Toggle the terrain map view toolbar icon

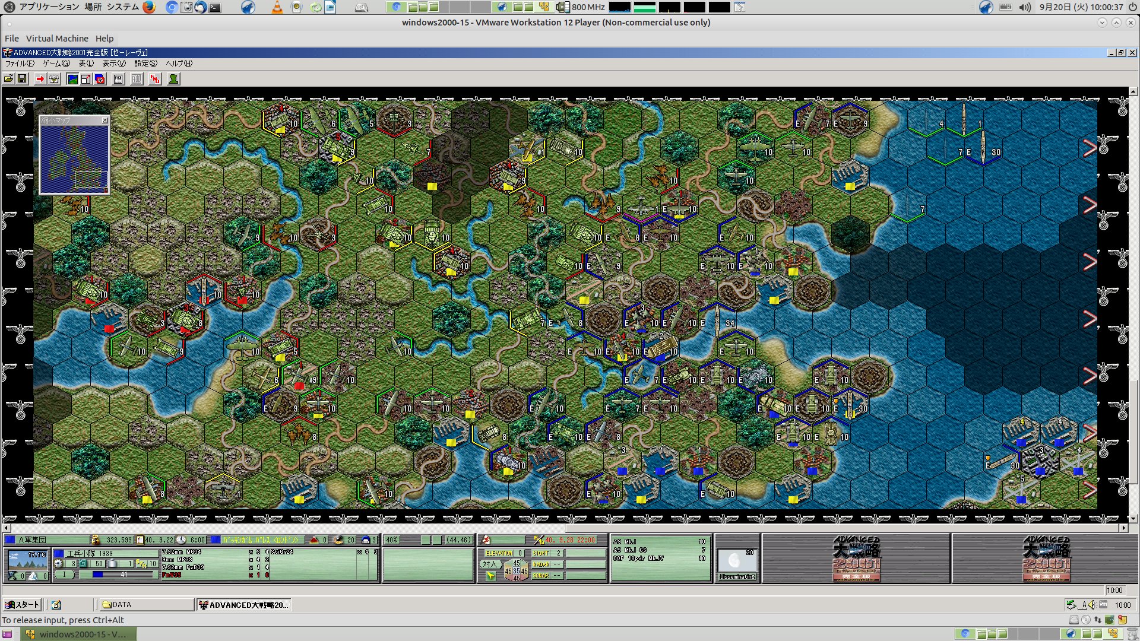pyautogui.click(x=72, y=79)
